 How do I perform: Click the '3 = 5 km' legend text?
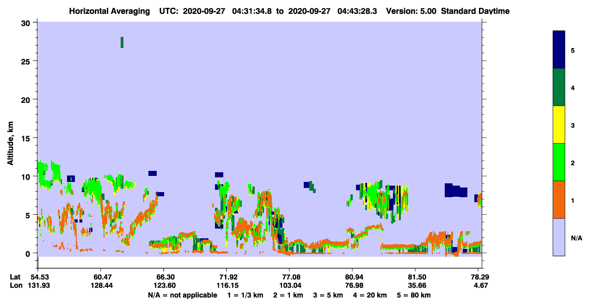coord(328,295)
